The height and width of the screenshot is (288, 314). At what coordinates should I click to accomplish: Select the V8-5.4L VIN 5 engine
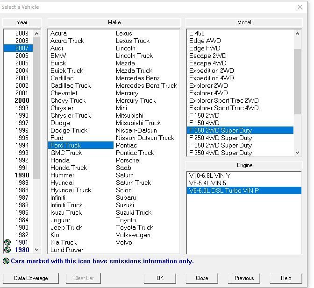pos(207,183)
